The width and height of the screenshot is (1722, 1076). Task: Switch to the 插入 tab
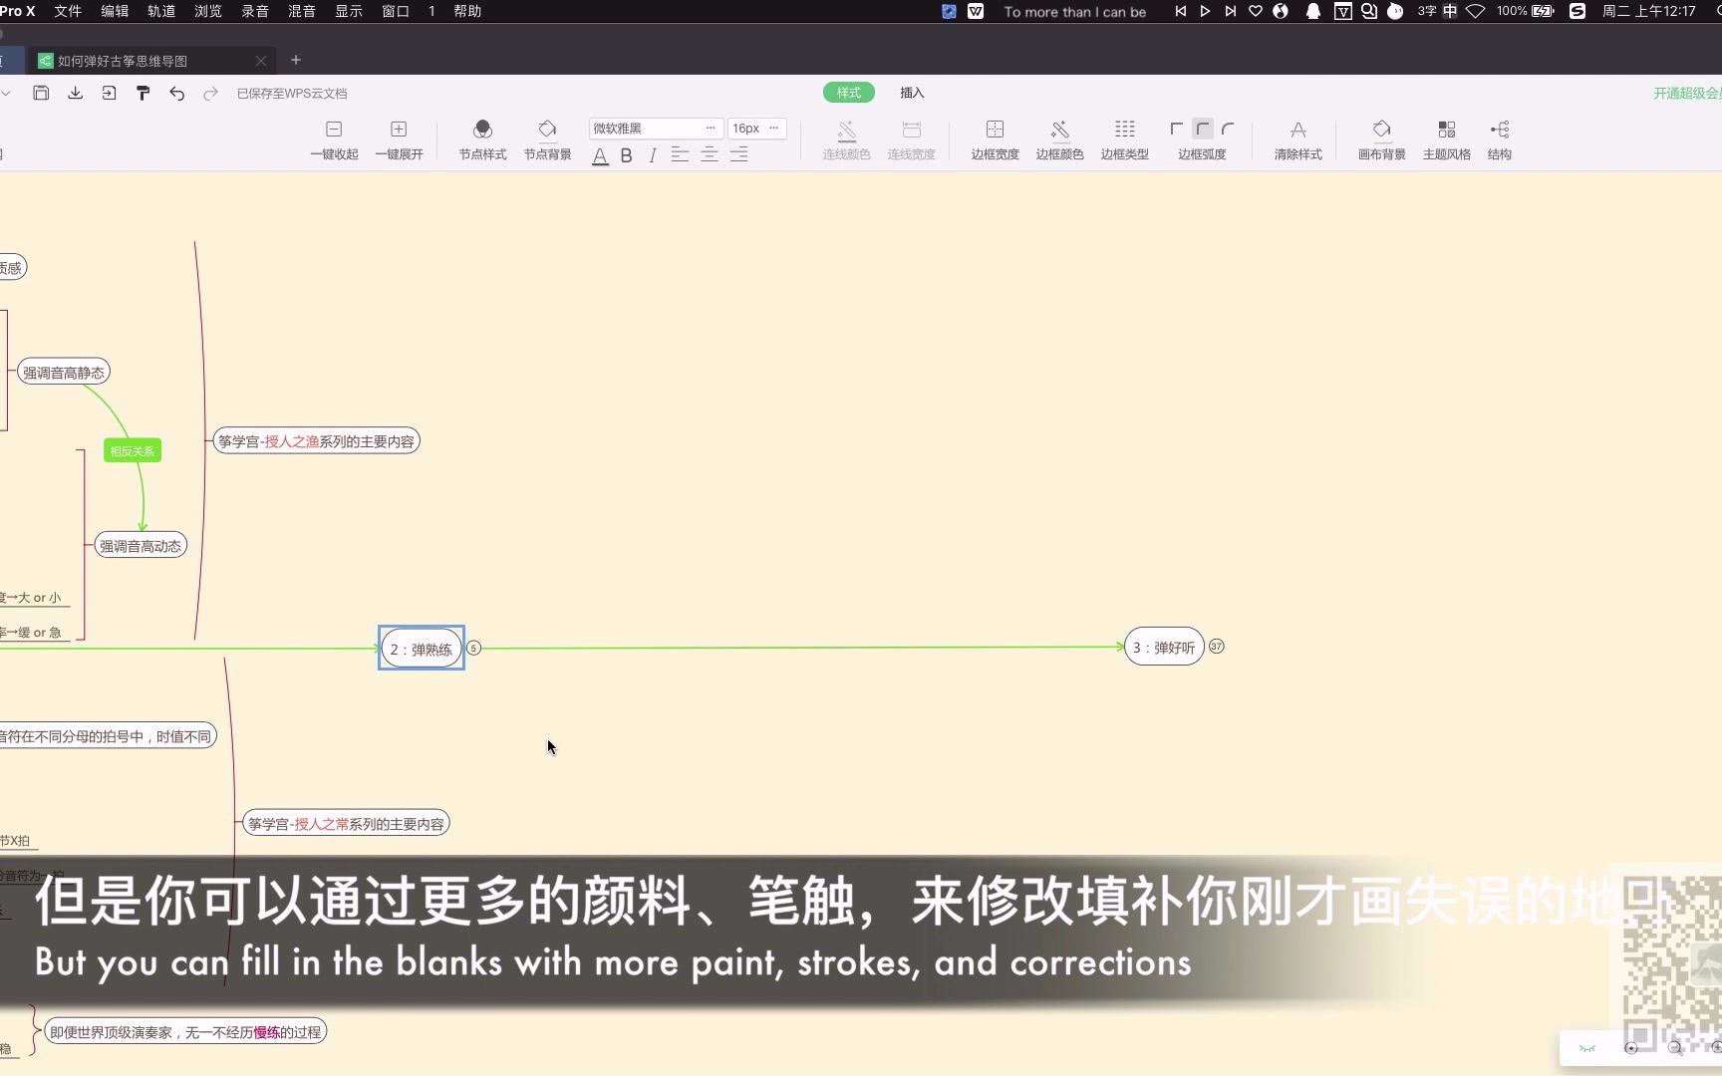912,93
